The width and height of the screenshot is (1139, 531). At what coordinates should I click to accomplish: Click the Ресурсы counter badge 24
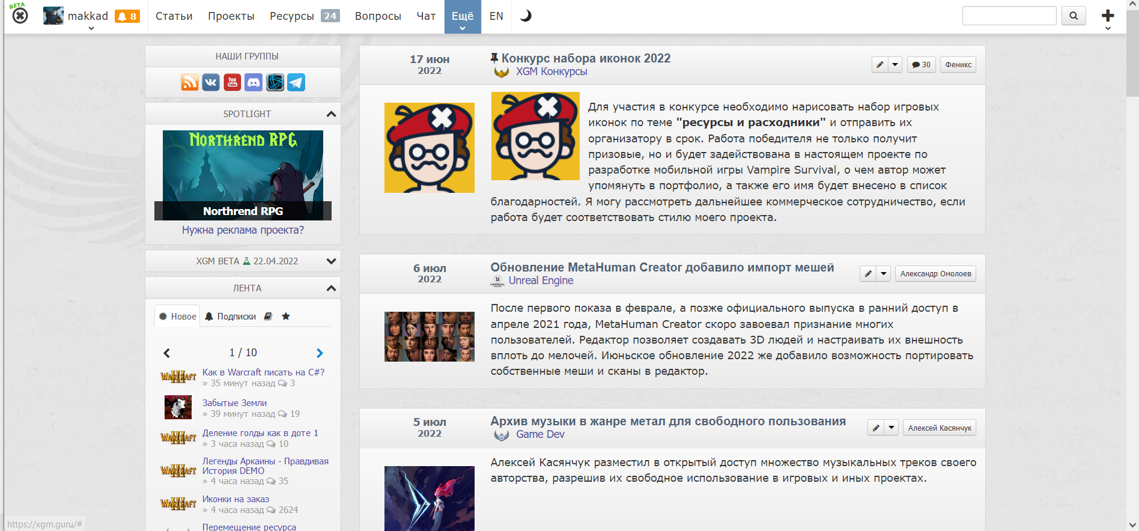[330, 16]
